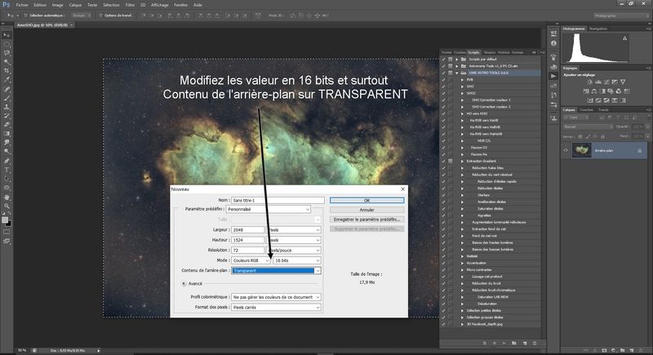Select the Zoom tool in the toolbox
The height and width of the screenshot is (355, 653).
[x=7, y=206]
